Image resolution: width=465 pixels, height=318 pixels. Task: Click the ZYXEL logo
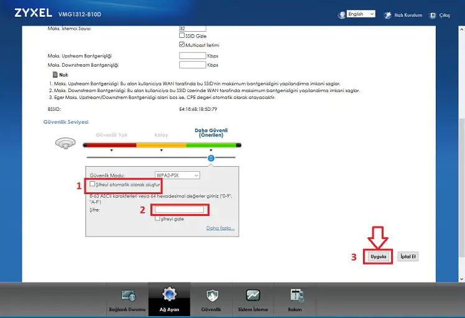click(x=33, y=13)
